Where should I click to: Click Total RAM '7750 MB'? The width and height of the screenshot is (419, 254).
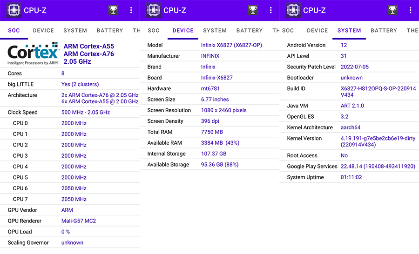click(212, 132)
